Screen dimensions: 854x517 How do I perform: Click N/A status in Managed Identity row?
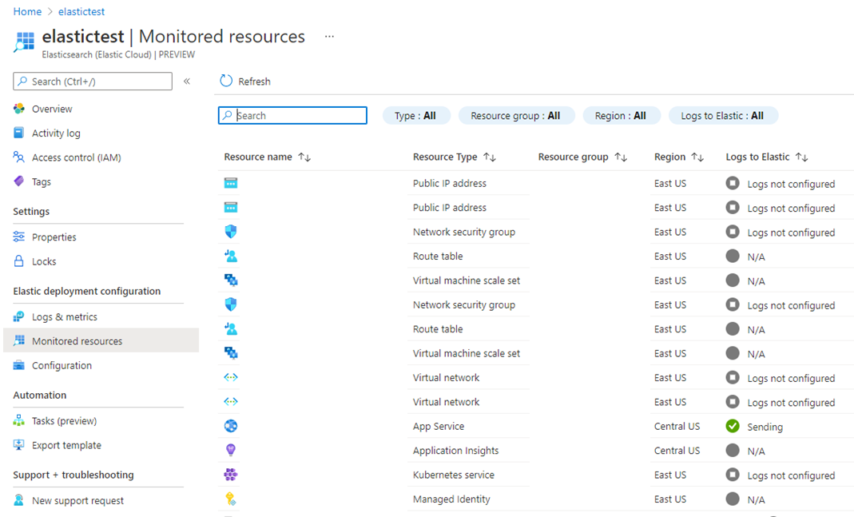click(756, 499)
